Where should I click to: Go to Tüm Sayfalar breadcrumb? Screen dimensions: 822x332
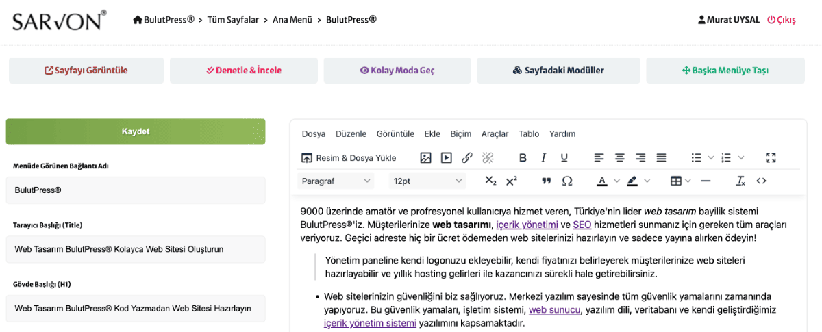tap(233, 20)
